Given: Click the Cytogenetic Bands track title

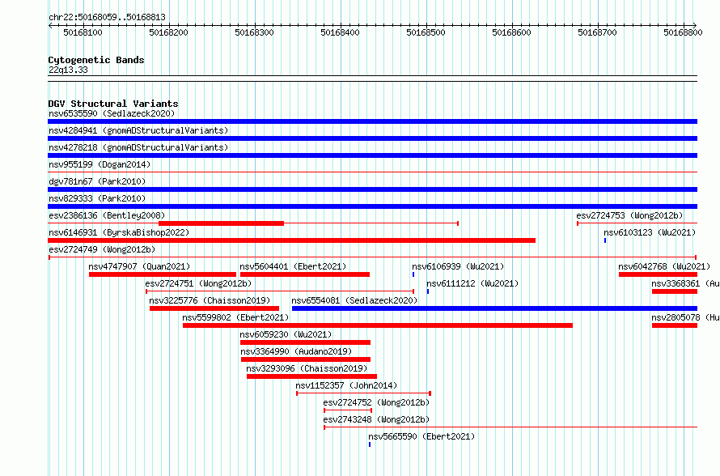Looking at the screenshot, I should click(96, 60).
